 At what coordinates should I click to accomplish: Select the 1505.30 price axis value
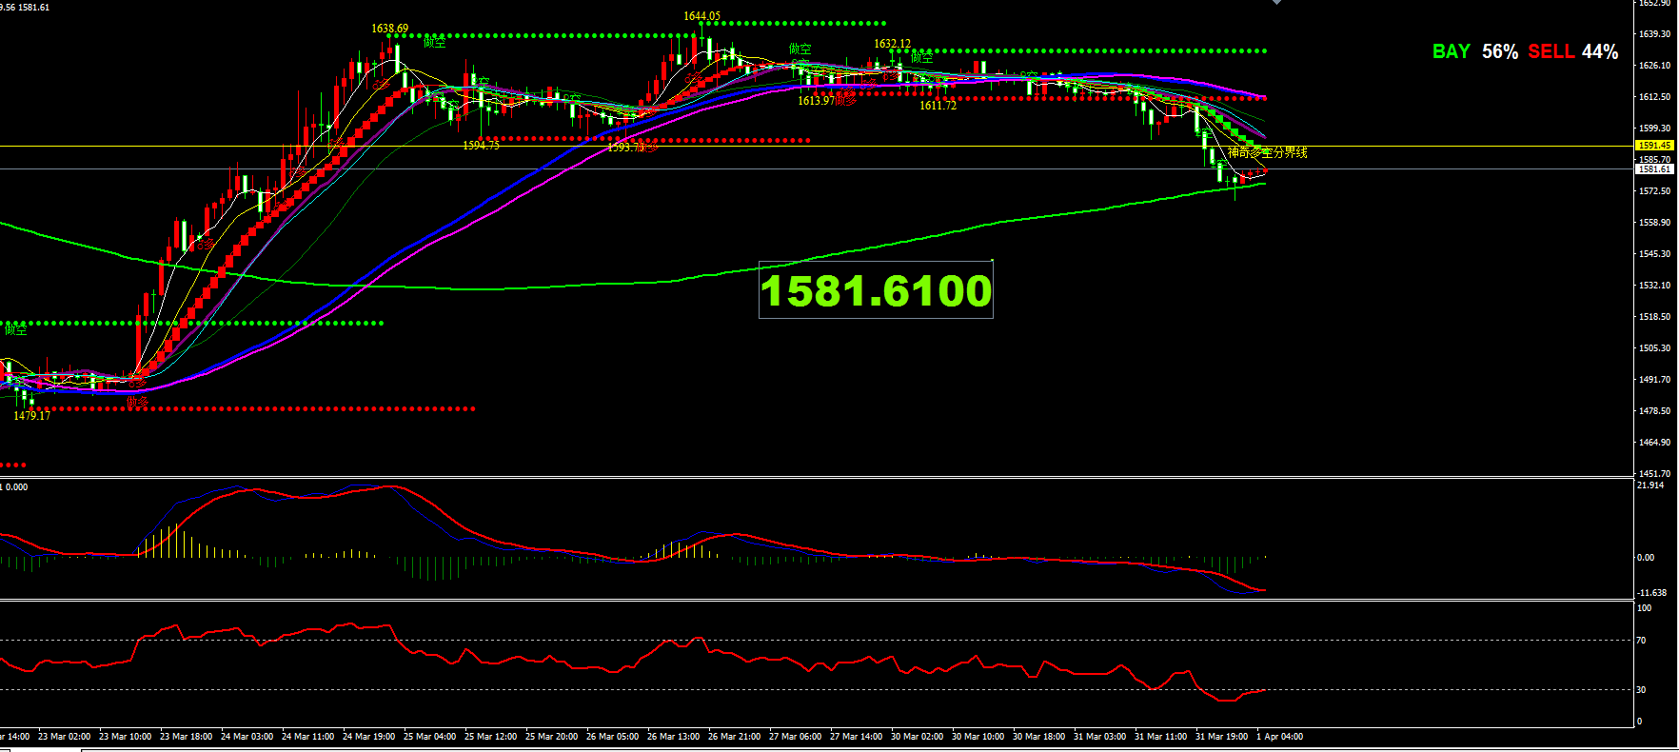(1654, 348)
